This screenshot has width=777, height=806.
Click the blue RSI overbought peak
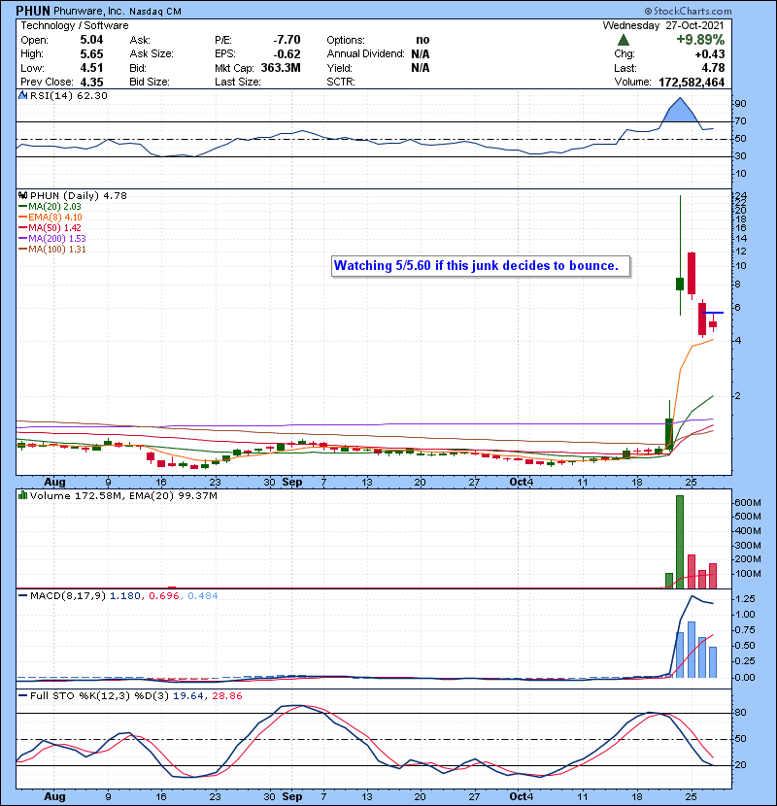coord(680,110)
